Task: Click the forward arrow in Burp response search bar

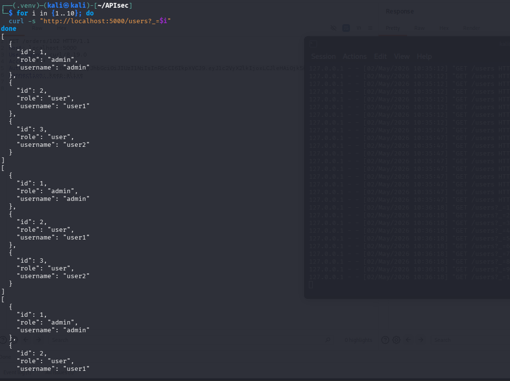Action: coord(421,340)
